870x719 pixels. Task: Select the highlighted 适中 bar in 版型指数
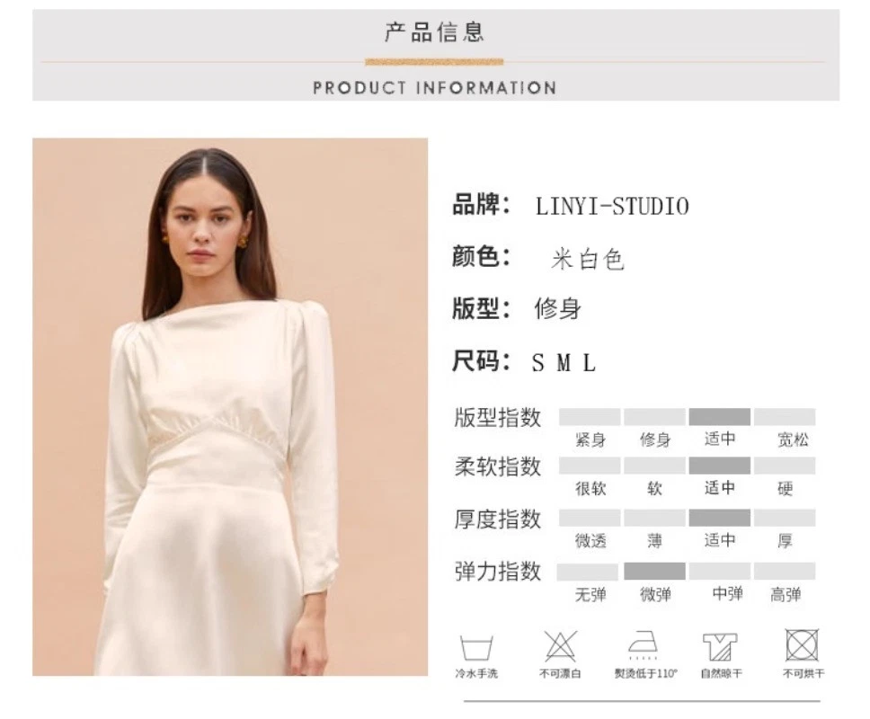pos(720,417)
